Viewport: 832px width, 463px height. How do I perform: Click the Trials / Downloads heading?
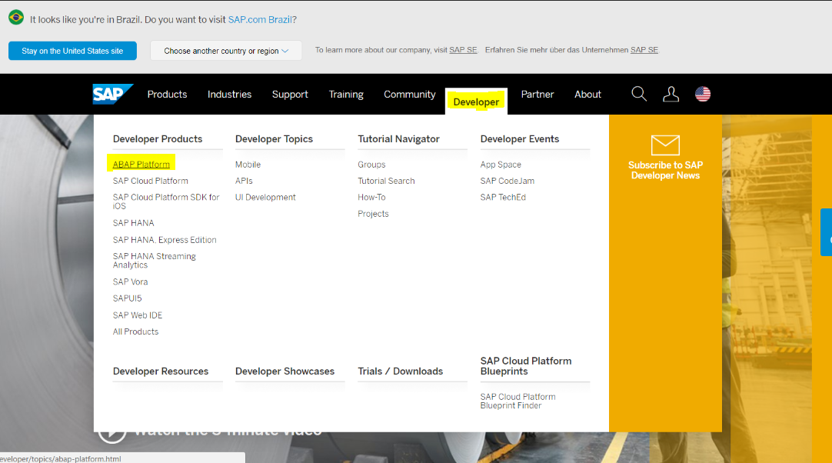pos(400,371)
